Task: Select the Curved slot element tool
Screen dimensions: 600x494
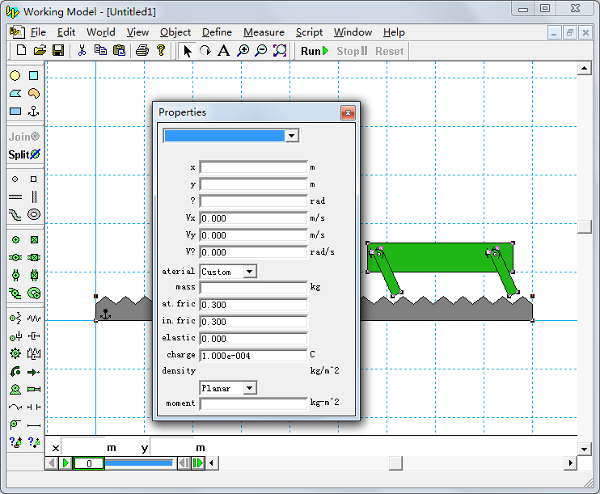Action: [15, 215]
